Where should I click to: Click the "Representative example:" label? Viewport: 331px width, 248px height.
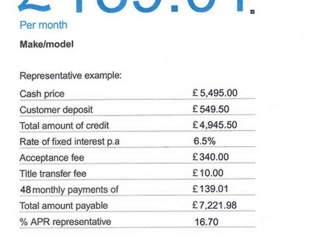(70, 76)
